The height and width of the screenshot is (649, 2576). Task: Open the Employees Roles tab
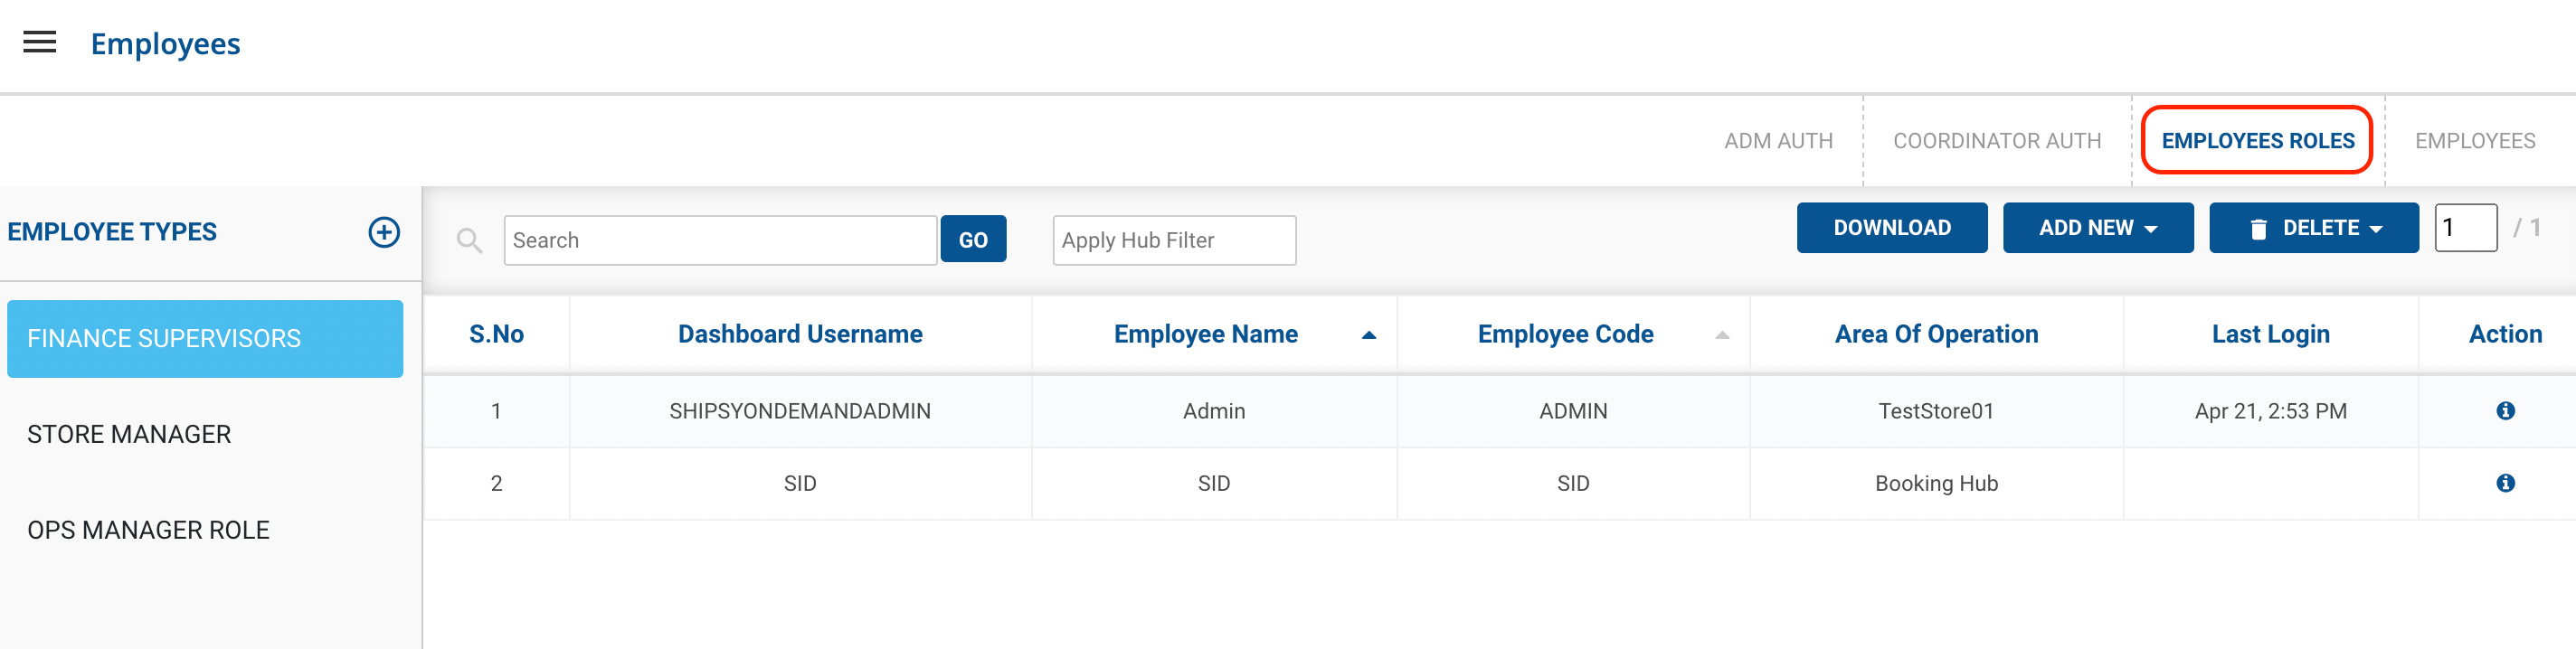pyautogui.click(x=2257, y=141)
